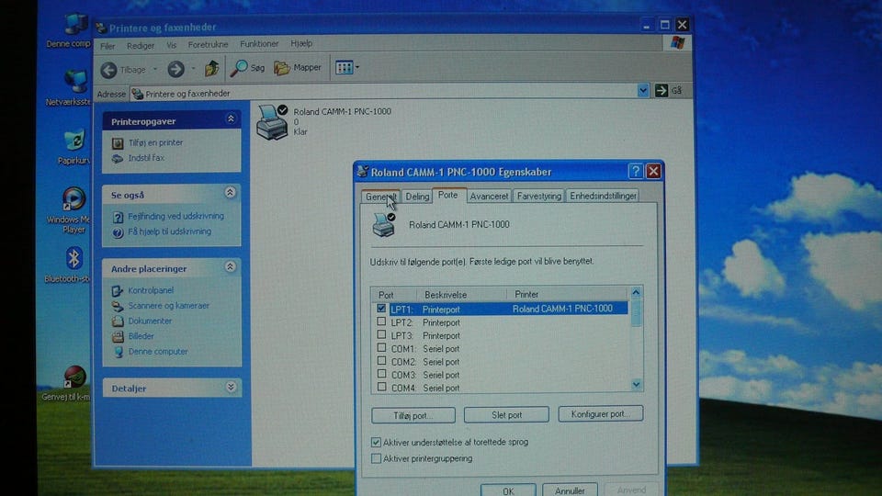Open Fejlfinding ved udskrivning help icon
This screenshot has width=882, height=496.
tap(118, 217)
